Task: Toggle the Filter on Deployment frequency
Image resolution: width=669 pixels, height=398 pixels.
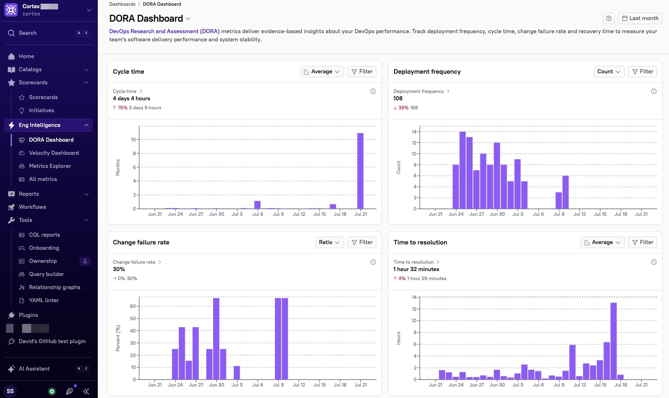Action: [642, 71]
